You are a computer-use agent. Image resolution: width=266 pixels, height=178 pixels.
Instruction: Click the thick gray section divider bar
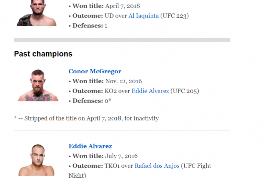tap(122, 40)
